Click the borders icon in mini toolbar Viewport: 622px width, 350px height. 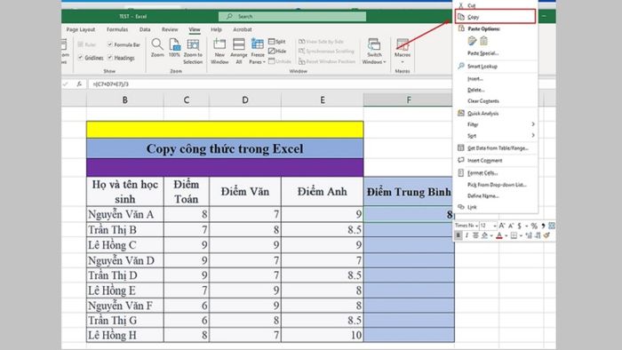coord(514,235)
